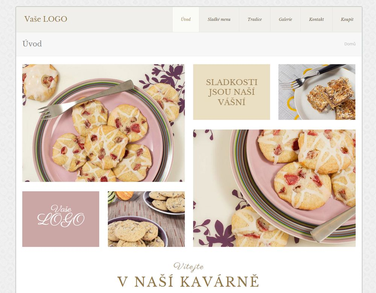Click the V naší kavárně heading
The image size is (376, 293).
point(188,281)
